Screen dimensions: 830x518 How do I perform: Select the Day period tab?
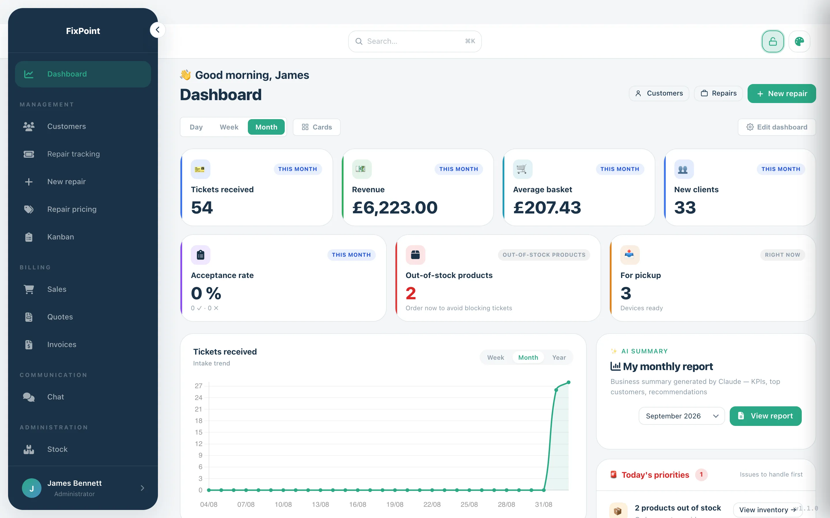tap(196, 127)
